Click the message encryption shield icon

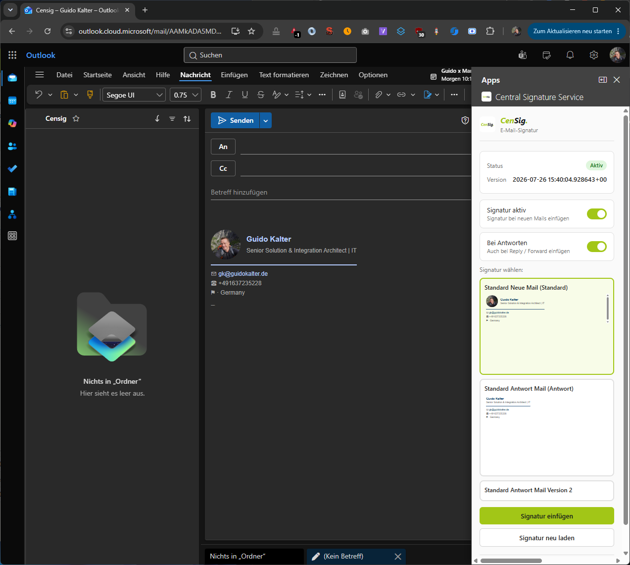pos(465,120)
